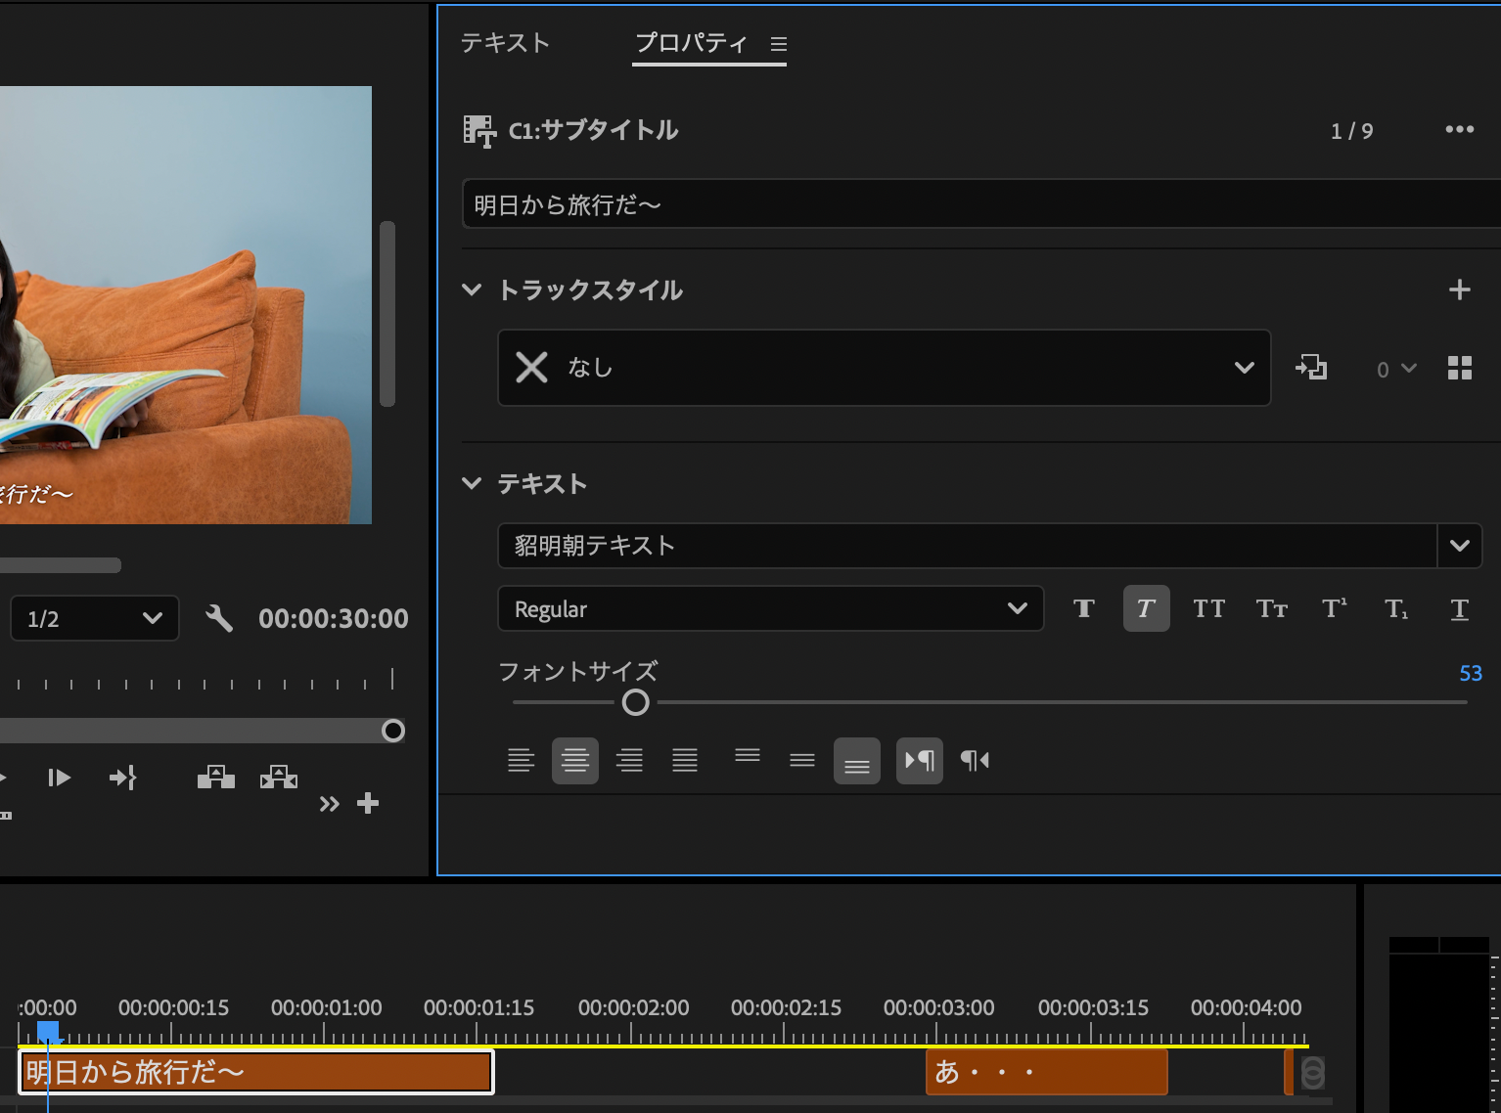The width and height of the screenshot is (1501, 1113).
Task: Select the あ・・・ caption clip in timeline
Action: 1045,1072
